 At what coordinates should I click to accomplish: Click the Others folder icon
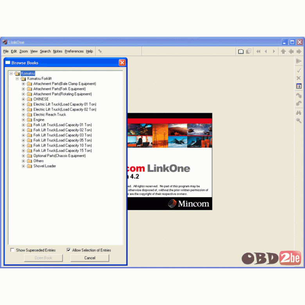pos(29,161)
